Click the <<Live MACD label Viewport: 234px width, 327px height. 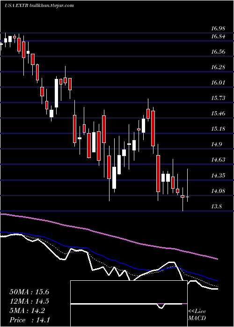tap(197, 315)
